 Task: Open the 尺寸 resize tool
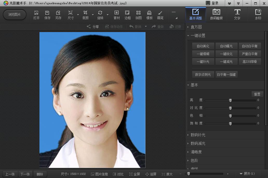click(70, 14)
